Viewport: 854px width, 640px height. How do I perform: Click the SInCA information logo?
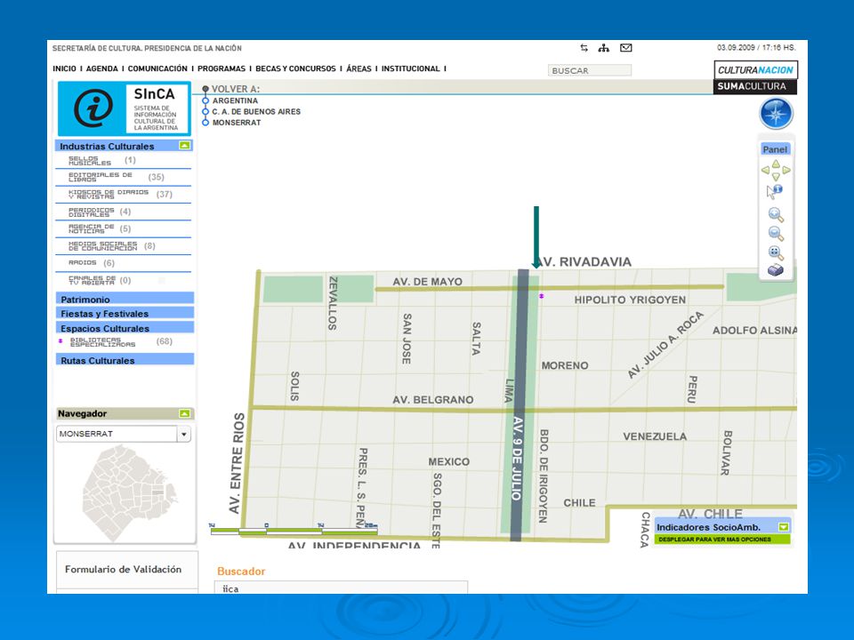coord(125,108)
